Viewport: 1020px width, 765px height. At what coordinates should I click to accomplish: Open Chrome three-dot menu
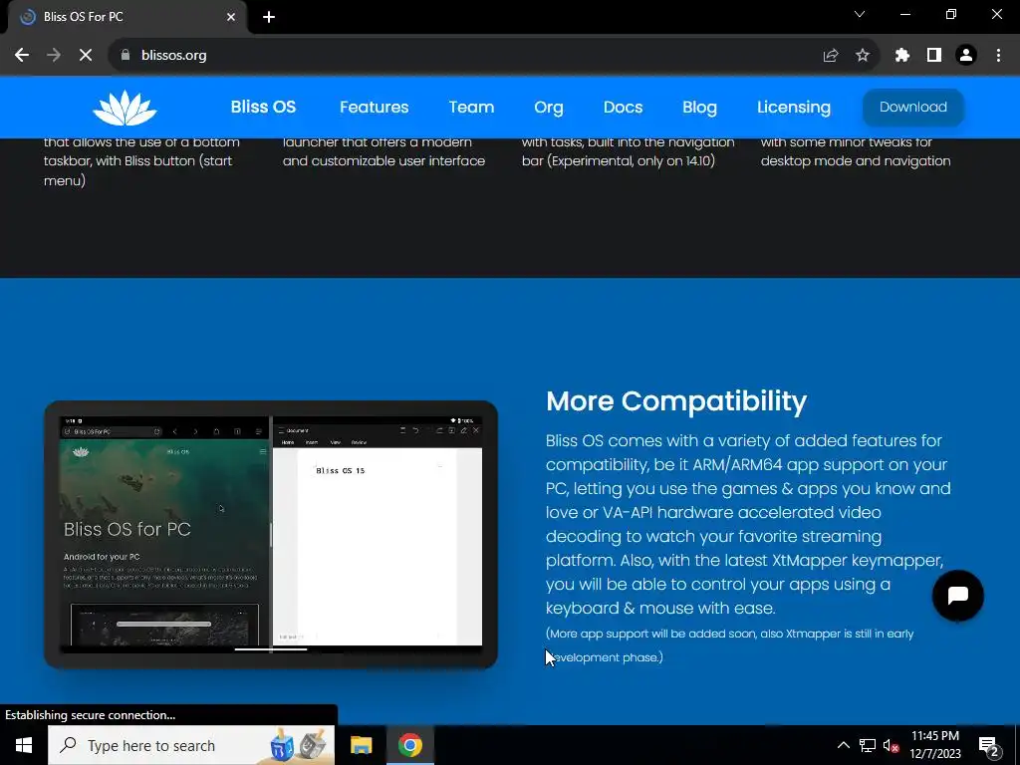[x=998, y=56]
